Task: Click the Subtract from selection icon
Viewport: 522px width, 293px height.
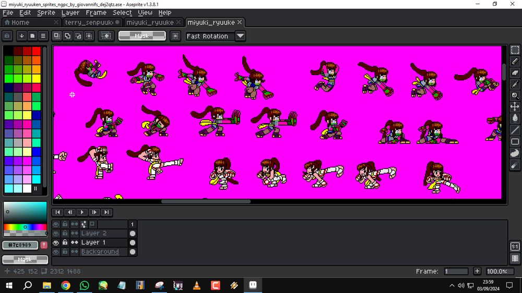Action: point(78,36)
